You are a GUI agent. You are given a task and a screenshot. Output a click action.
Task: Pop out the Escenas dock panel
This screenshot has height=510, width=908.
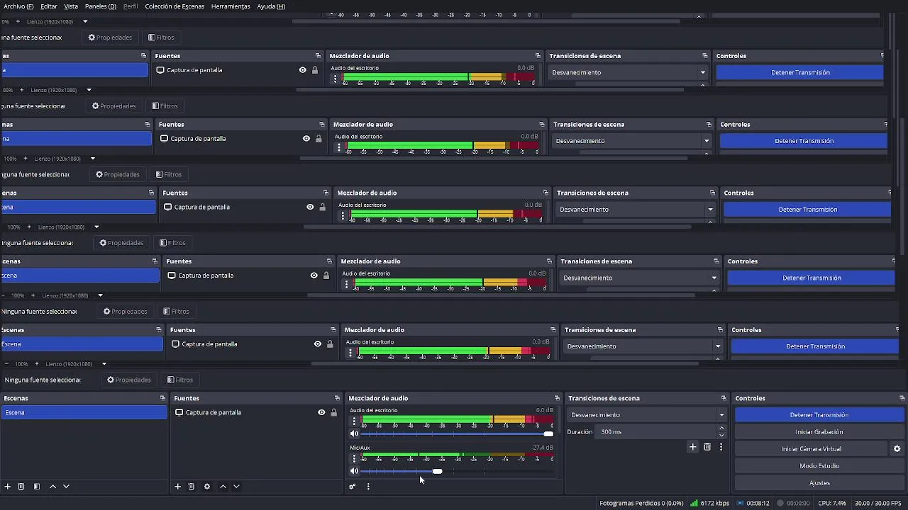click(x=162, y=398)
